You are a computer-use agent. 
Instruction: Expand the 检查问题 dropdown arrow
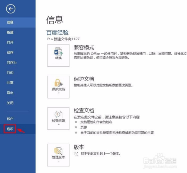(59, 125)
